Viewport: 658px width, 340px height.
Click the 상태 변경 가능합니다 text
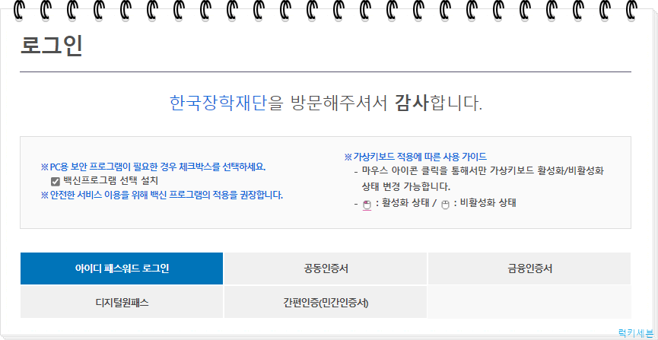(405, 186)
